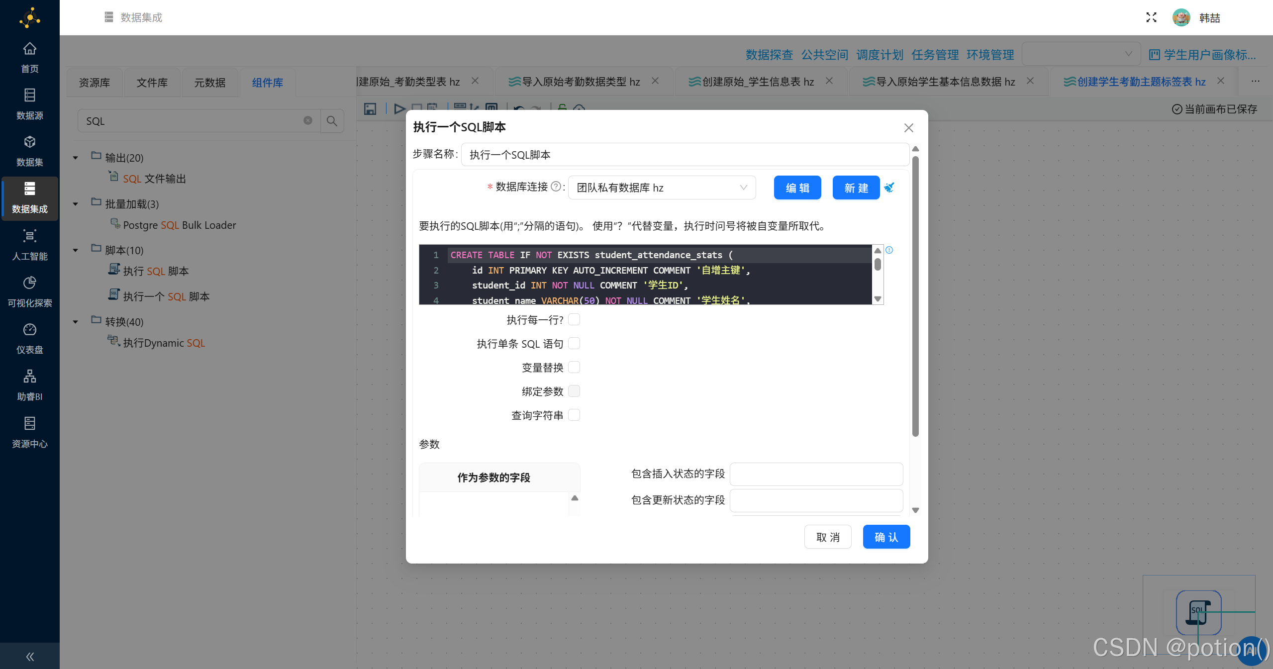Click the application logo
Screen dimensions: 1273x669
point(30,18)
